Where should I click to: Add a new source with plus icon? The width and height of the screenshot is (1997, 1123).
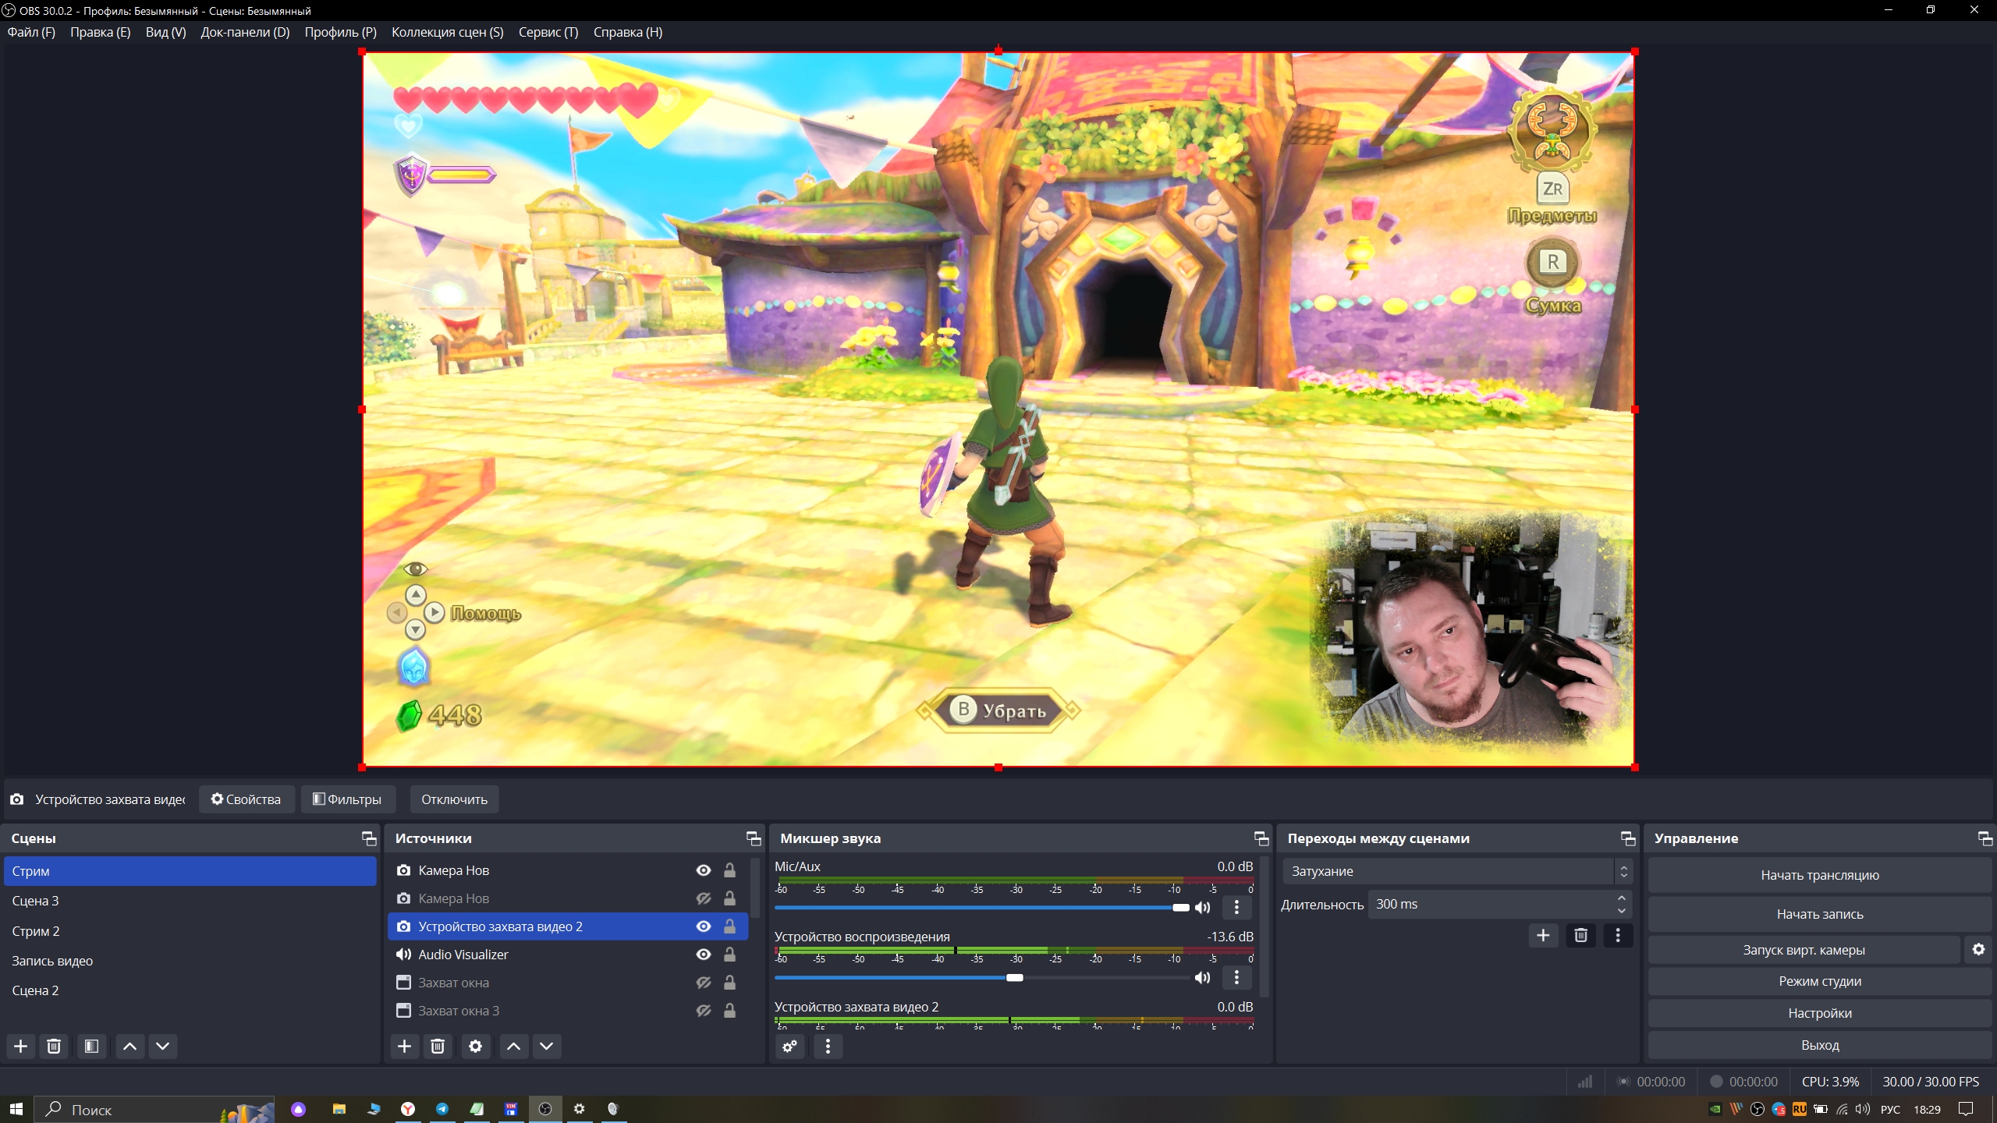[x=404, y=1046]
